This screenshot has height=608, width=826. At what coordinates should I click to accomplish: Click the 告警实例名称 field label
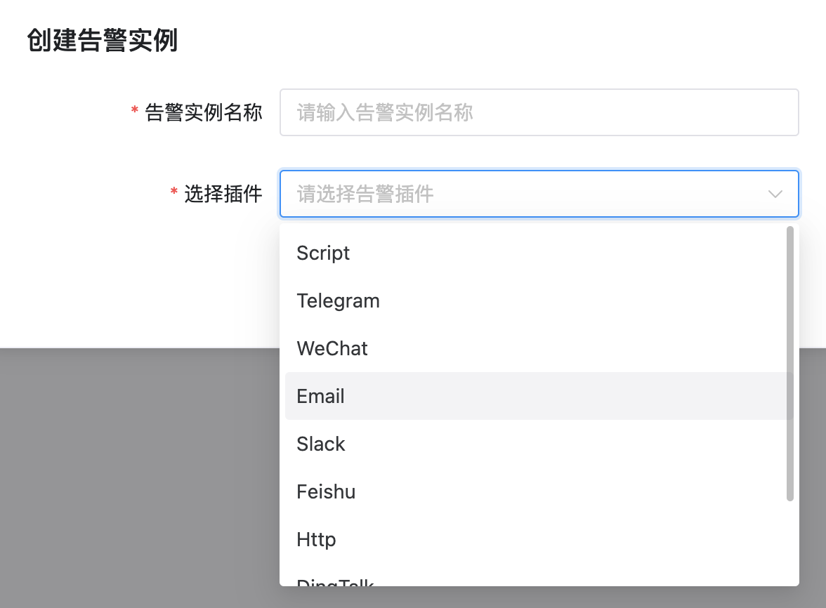click(x=204, y=112)
